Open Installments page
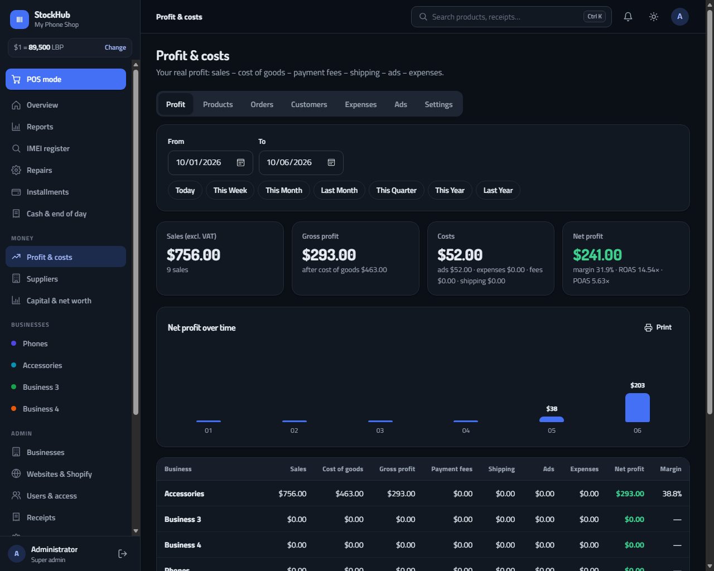This screenshot has height=571, width=714. tap(66, 192)
